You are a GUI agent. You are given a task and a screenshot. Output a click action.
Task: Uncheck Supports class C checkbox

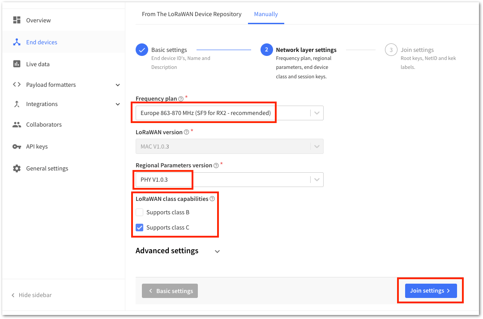point(140,228)
